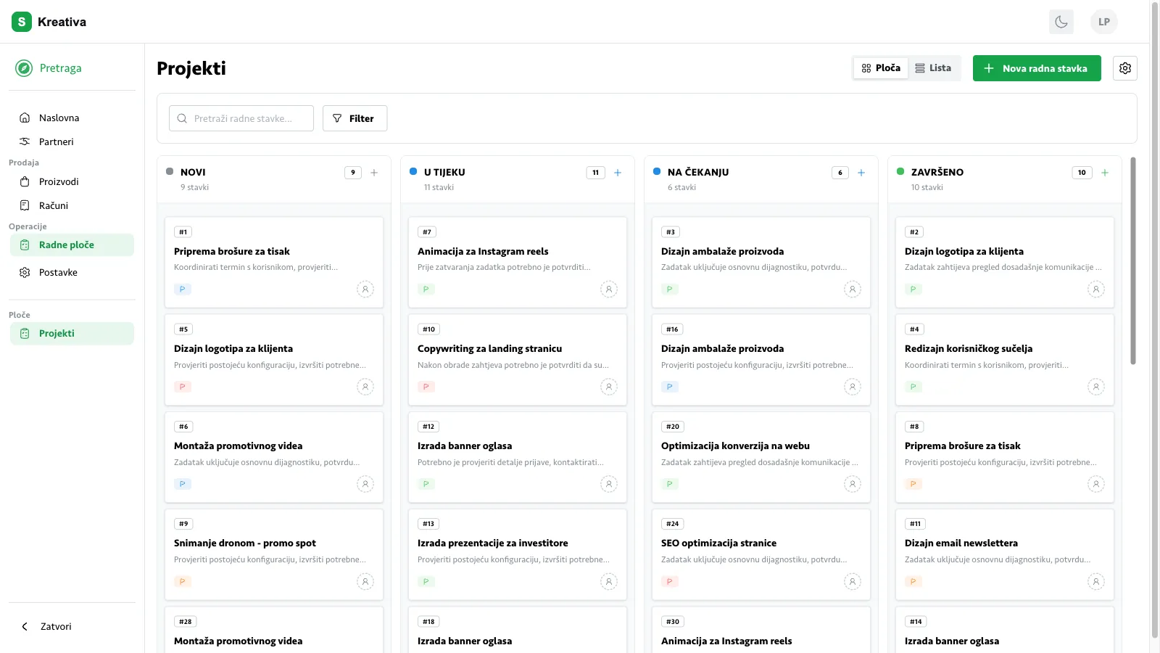The width and height of the screenshot is (1160, 653).
Task: Open board settings gear icon
Action: 1125,68
